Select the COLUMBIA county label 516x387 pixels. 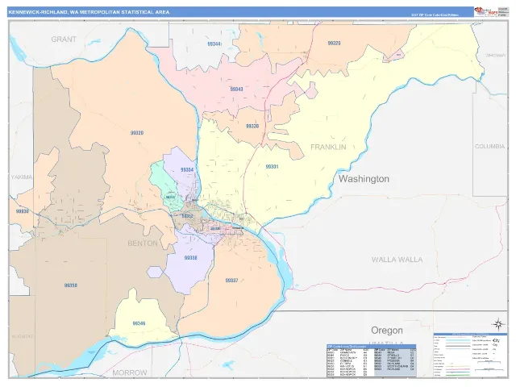click(489, 146)
